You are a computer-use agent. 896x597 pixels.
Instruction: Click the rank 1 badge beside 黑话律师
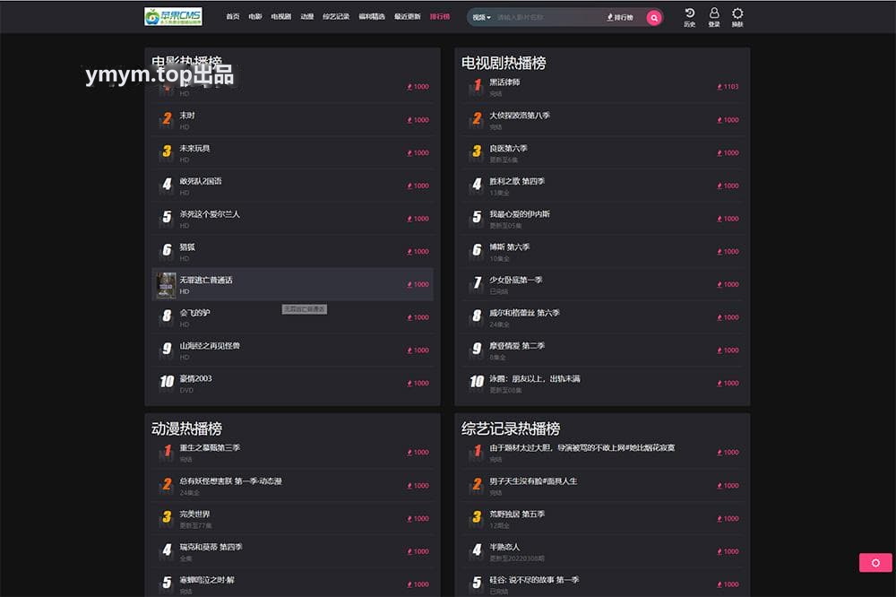point(478,86)
